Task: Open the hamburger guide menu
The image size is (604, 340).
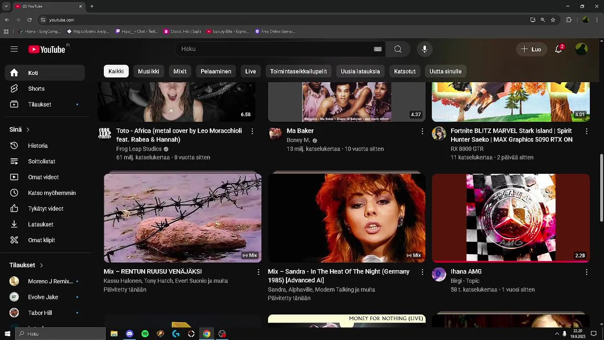Action: click(14, 49)
